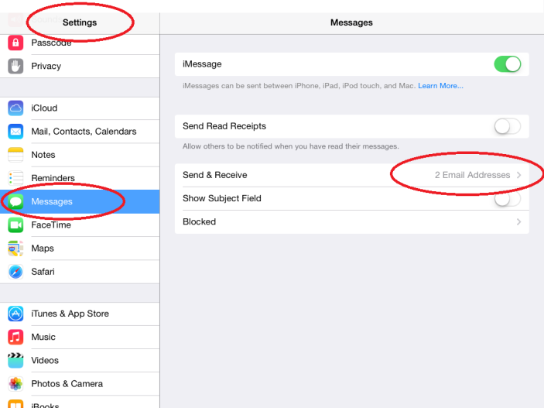Screen dimensions: 544x408
Task: Open FaceTime using the green camera icon
Action: pyautogui.click(x=15, y=225)
